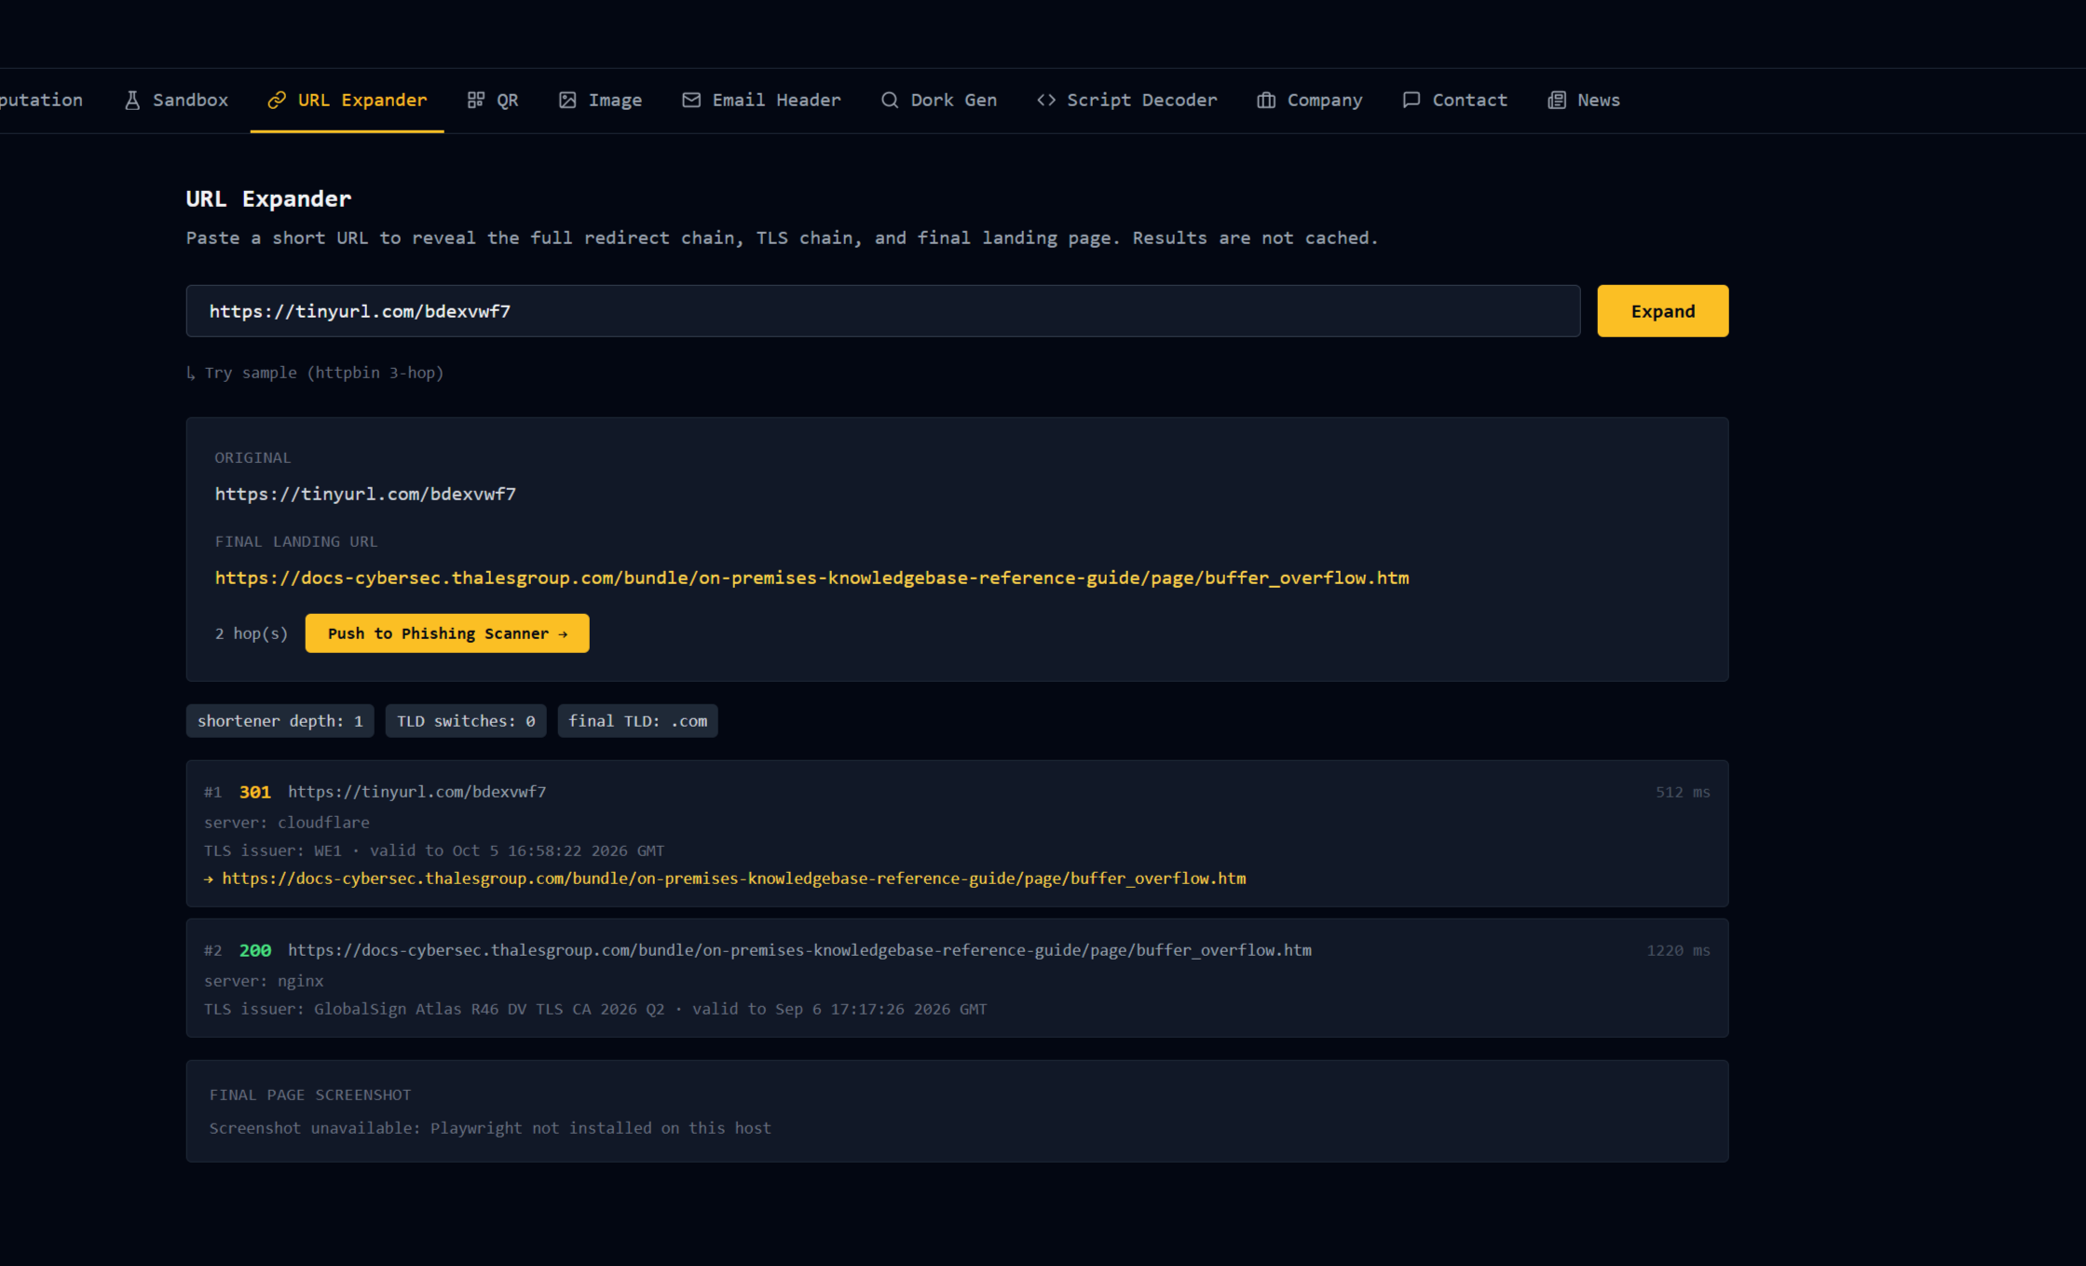Click the Expand button
Image resolution: width=2086 pixels, height=1266 pixels.
tap(1662, 311)
